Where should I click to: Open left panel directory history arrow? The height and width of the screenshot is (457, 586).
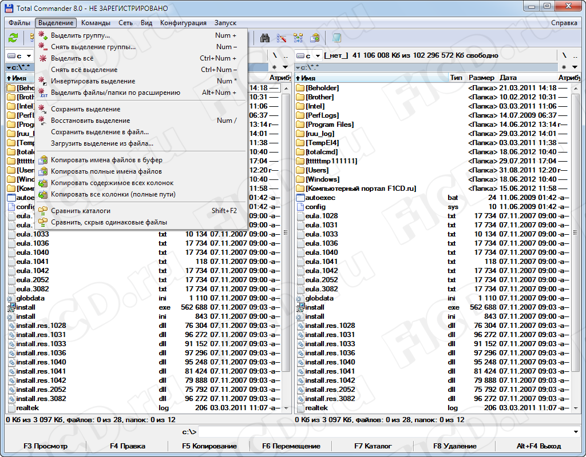pyautogui.click(x=286, y=67)
